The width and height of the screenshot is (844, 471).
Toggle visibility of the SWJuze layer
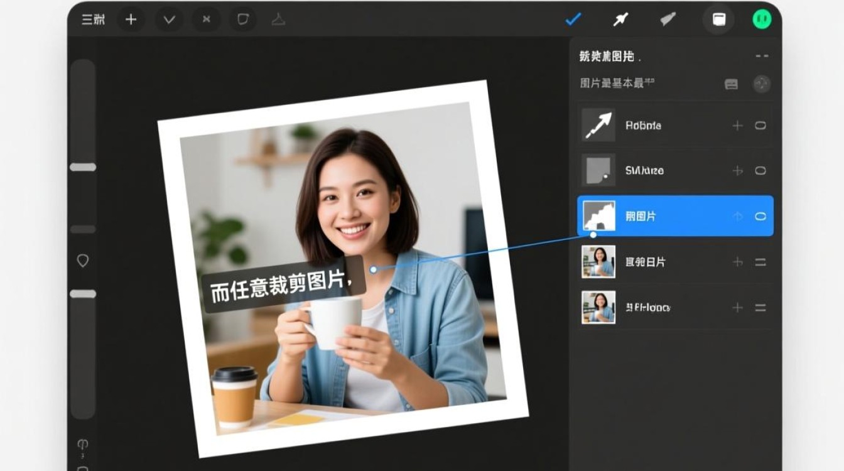tap(760, 170)
